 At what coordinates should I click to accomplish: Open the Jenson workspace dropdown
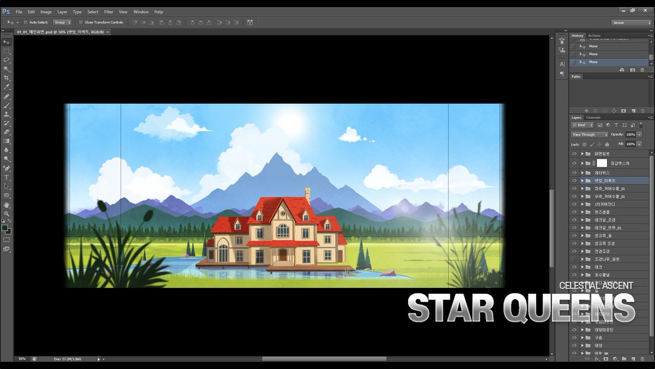[632, 22]
